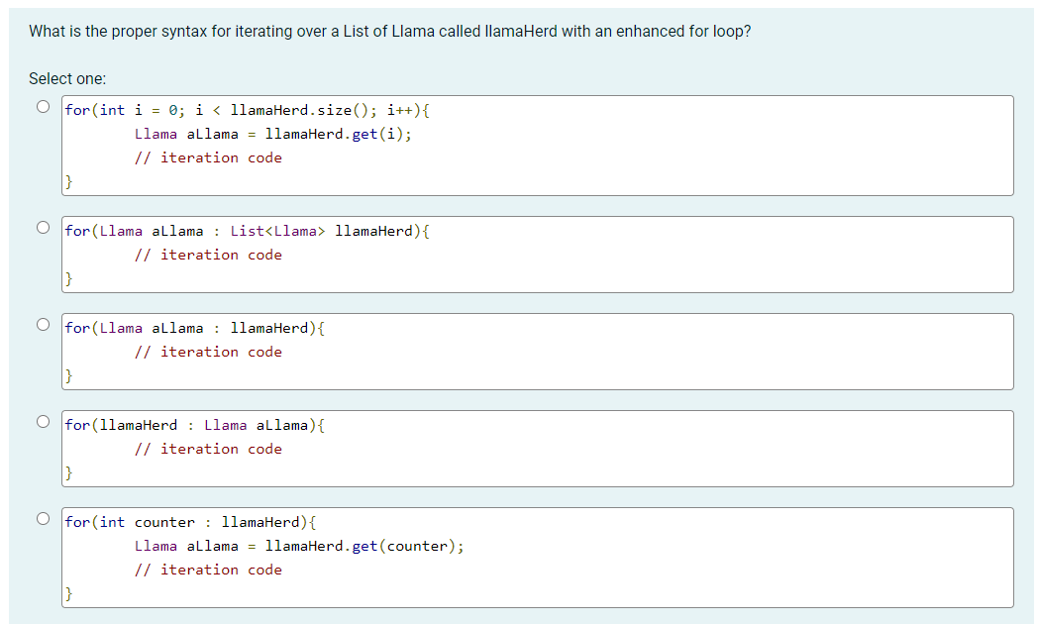The height and width of the screenshot is (624, 1038).
Task: Select the first answer with traditional for loop
Action: [x=43, y=105]
